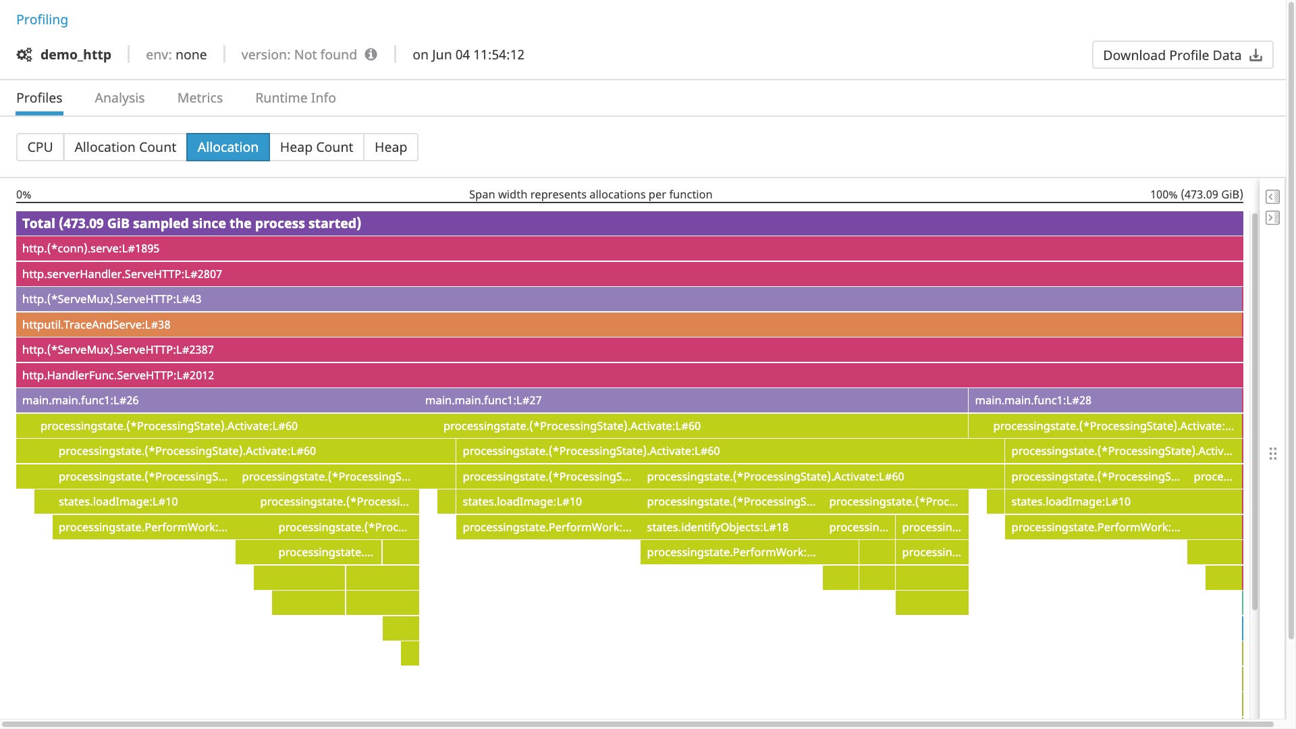Click the download arrow icon in Download Profile Data
The height and width of the screenshot is (729, 1296).
(x=1254, y=55)
